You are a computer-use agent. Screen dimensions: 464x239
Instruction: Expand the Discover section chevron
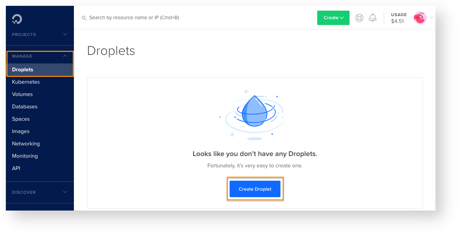(x=65, y=192)
